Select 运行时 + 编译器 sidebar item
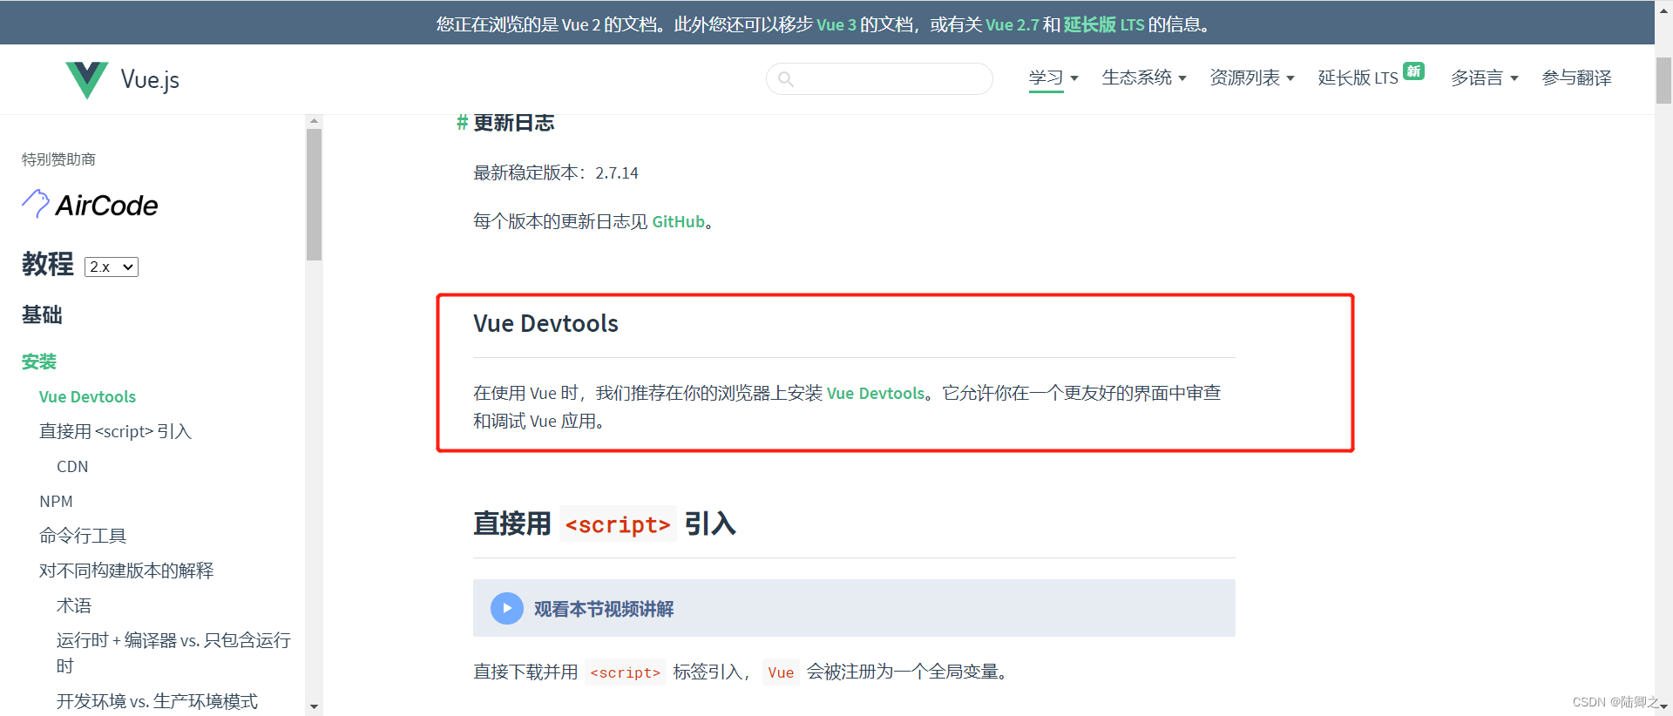Viewport: 1673px width, 716px height. (173, 652)
